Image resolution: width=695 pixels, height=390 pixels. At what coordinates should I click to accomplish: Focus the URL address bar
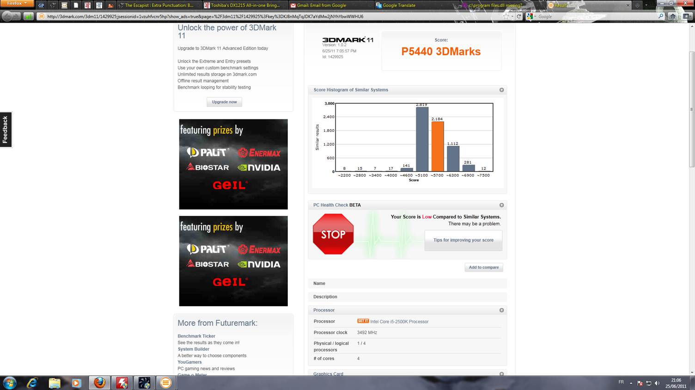pyautogui.click(x=273, y=17)
